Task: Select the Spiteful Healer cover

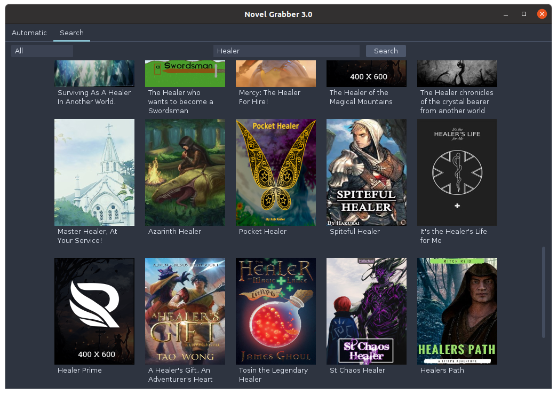Action: 366,172
